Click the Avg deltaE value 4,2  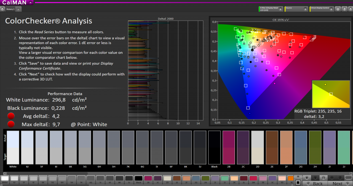(x=56, y=116)
